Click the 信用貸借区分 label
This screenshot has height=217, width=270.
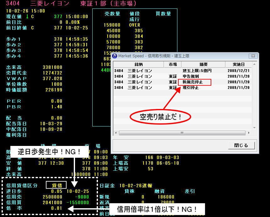(22, 186)
